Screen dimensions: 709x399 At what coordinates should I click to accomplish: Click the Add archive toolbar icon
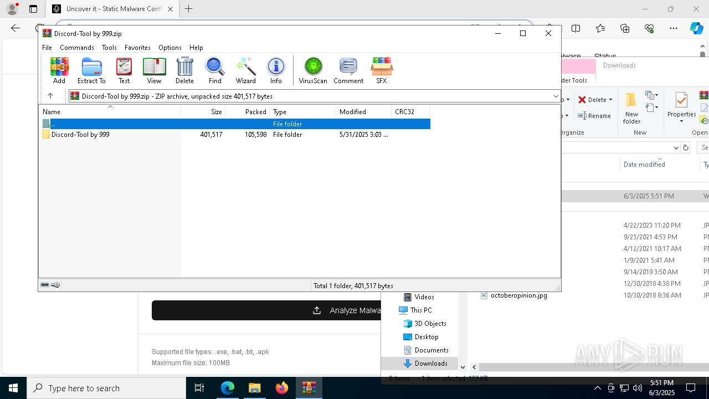click(x=59, y=70)
